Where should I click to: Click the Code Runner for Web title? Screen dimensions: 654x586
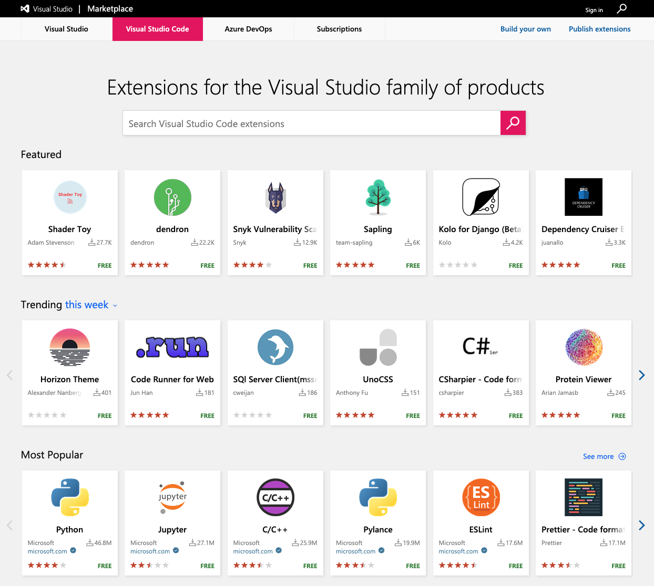(x=172, y=379)
